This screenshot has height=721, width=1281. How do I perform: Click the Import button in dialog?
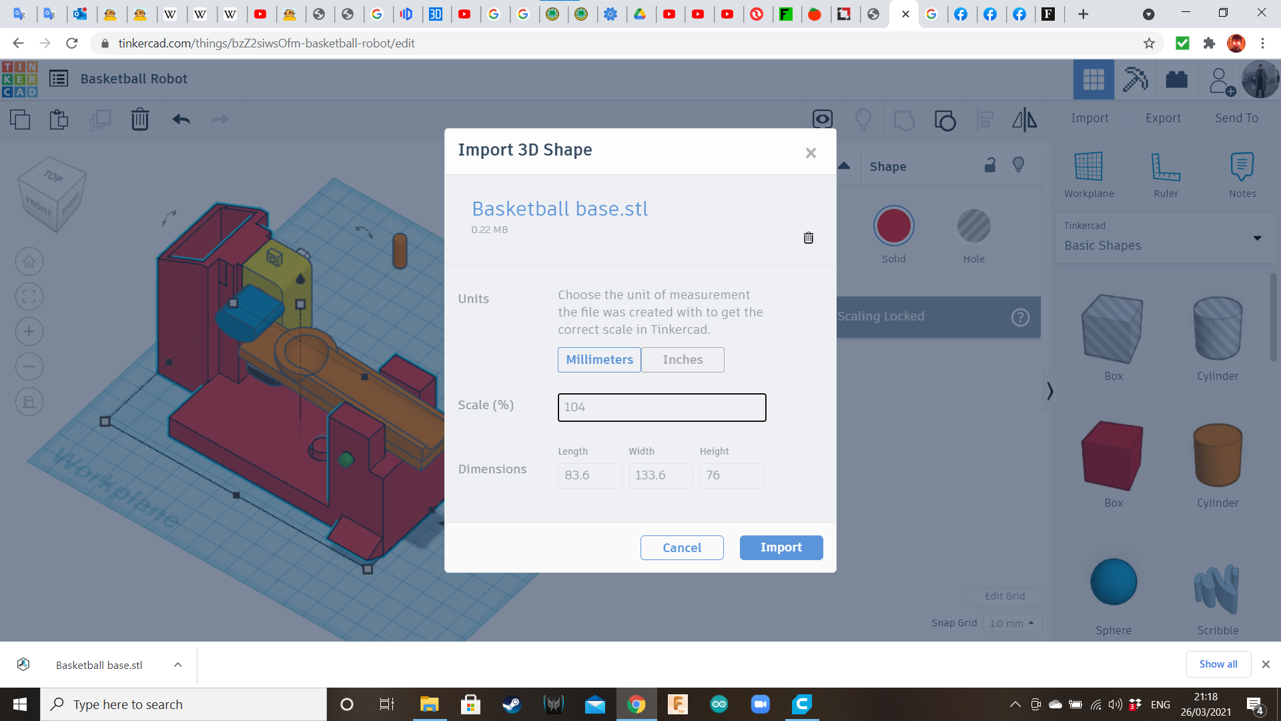(x=781, y=547)
